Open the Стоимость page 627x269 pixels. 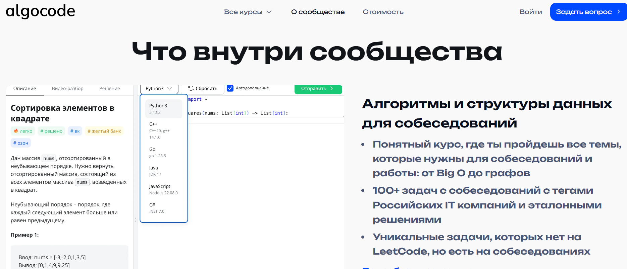383,12
